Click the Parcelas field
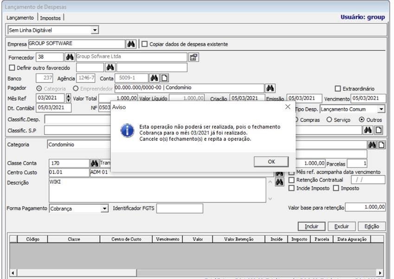This screenshot has height=279, width=394. click(357, 163)
